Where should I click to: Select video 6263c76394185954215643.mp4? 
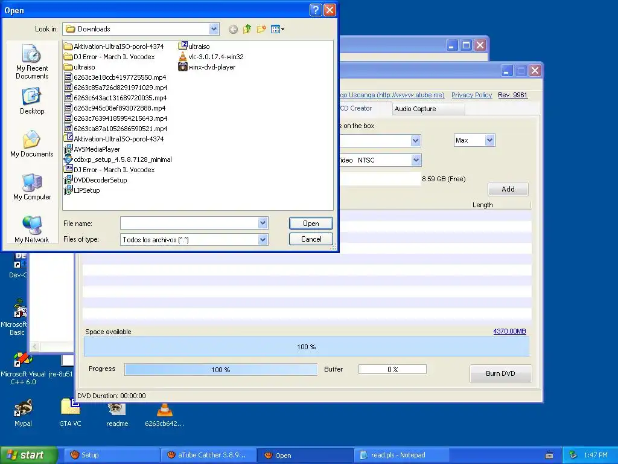(x=115, y=118)
